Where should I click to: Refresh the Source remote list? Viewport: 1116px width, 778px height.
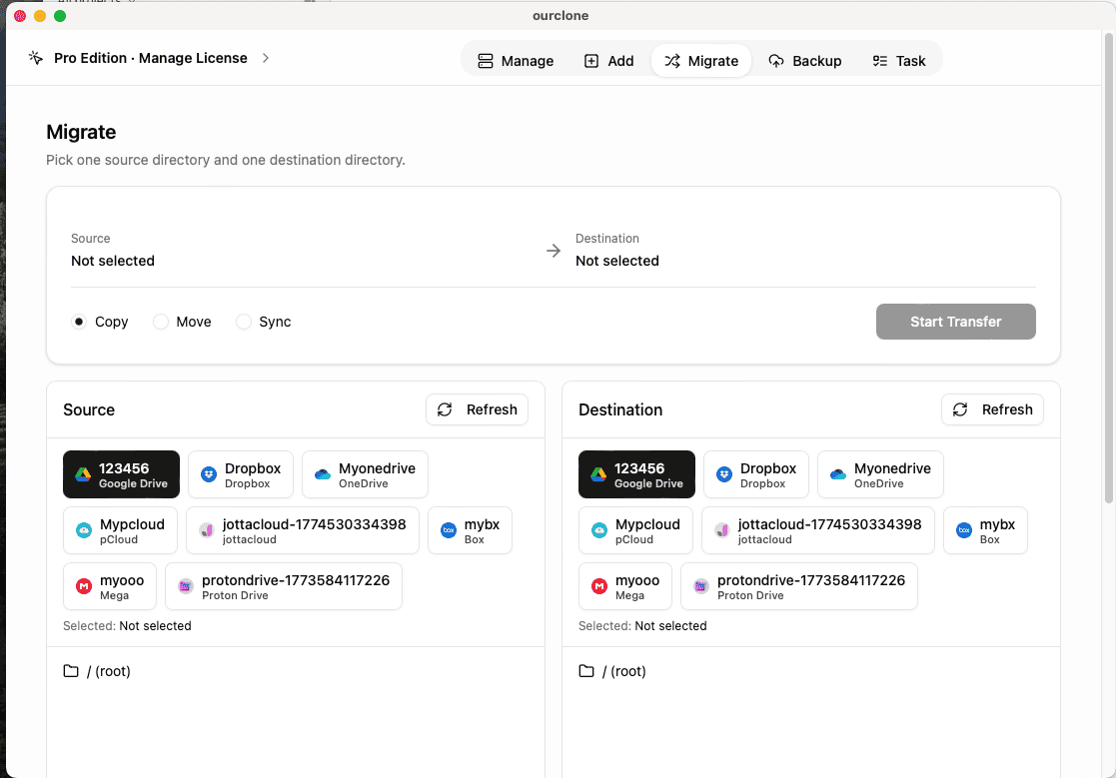click(x=477, y=409)
